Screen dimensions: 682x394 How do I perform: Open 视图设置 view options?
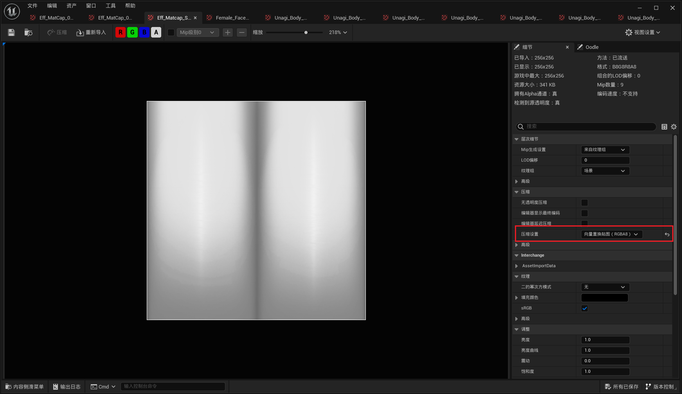coord(642,32)
